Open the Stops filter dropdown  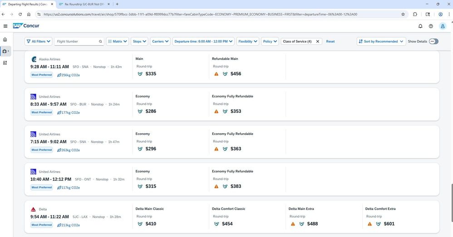click(139, 42)
